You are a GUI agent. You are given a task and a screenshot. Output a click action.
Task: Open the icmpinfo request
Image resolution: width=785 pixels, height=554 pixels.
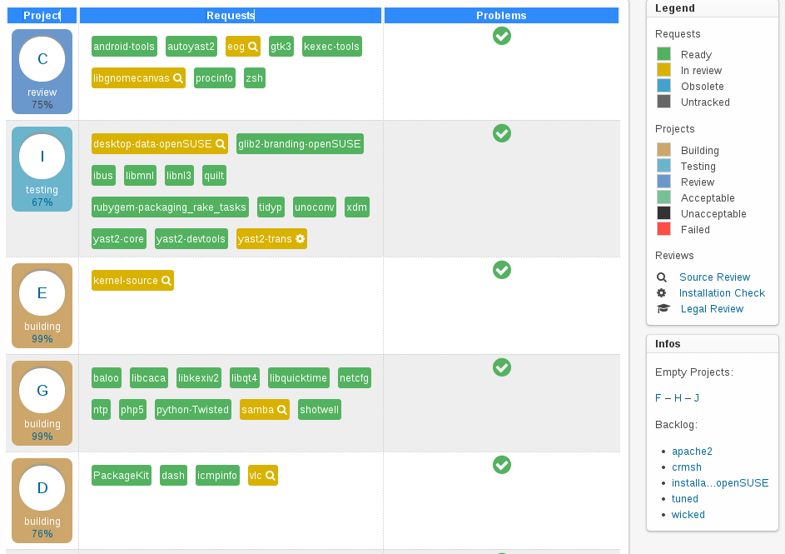pyautogui.click(x=217, y=476)
